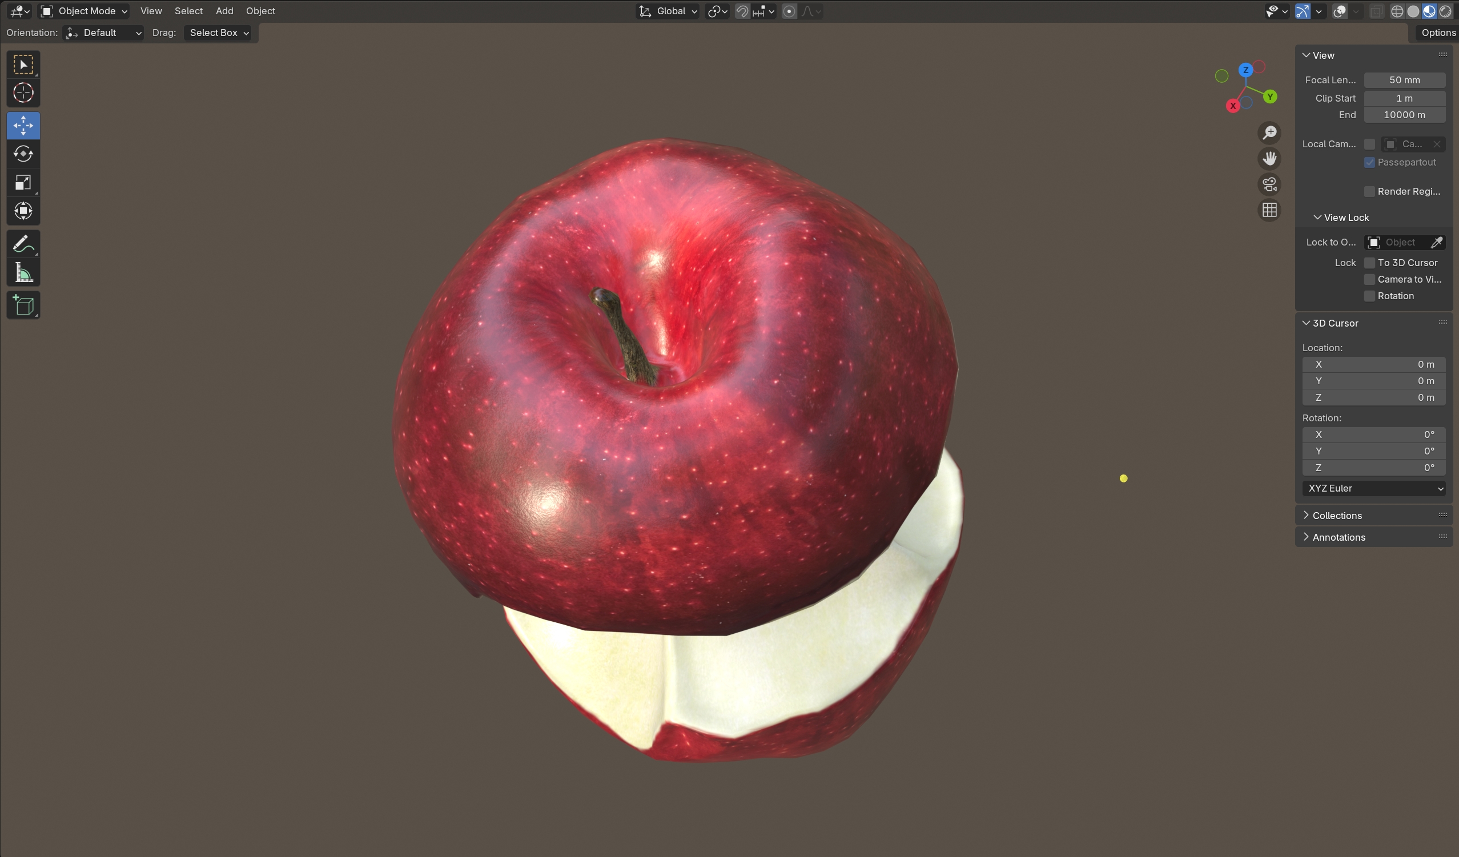
Task: Open the Select menu
Action: (x=188, y=11)
